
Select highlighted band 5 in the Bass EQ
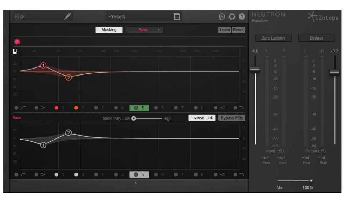[139, 174]
